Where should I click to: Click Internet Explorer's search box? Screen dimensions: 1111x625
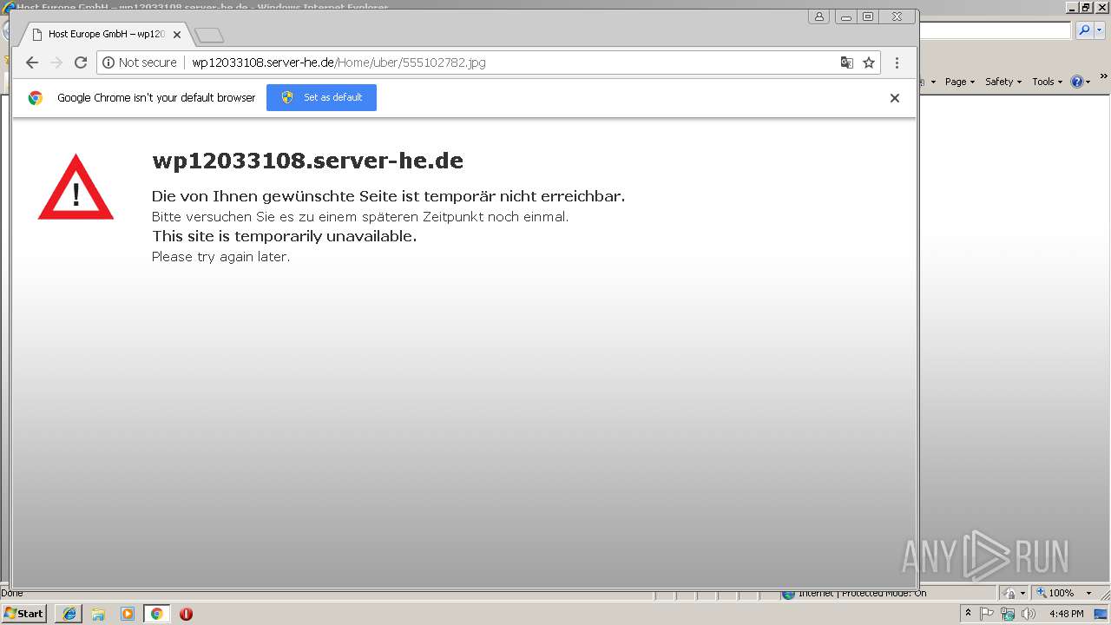click(x=995, y=30)
